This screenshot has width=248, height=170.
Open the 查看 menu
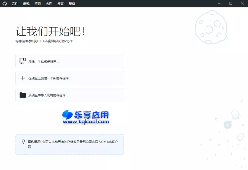point(37,4)
